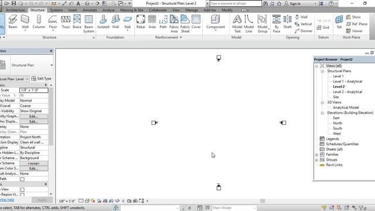The width and height of the screenshot is (375, 211).
Task: Click the <none> Color Scheme button
Action: pos(33,164)
